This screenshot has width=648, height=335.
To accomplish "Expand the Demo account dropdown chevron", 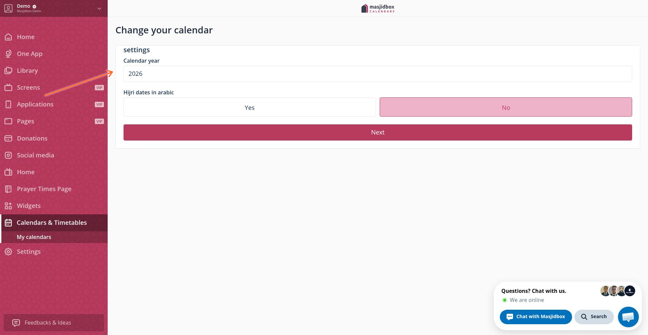I will (99, 8).
